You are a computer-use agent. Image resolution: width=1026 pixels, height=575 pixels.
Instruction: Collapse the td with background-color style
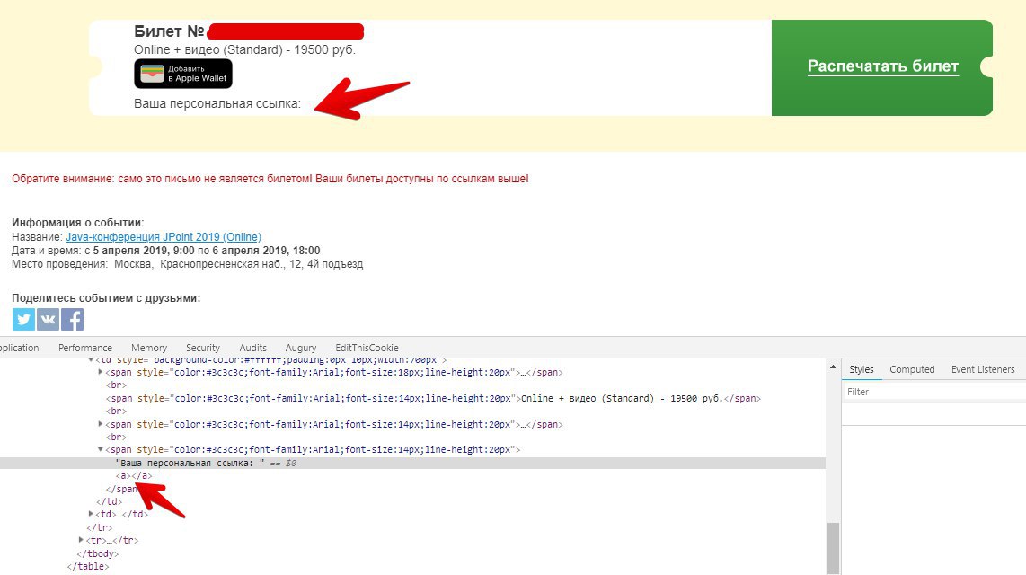click(x=91, y=359)
